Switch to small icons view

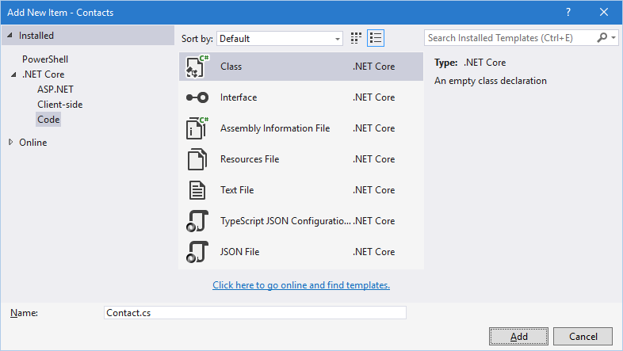pos(357,37)
